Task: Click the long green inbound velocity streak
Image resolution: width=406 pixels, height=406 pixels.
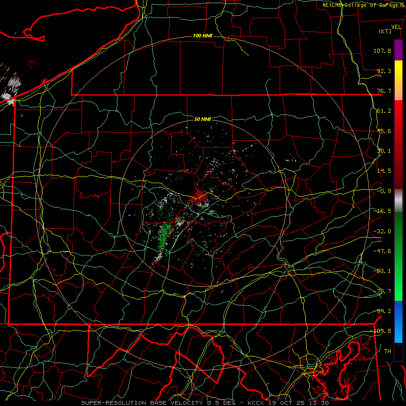Action: (x=164, y=237)
